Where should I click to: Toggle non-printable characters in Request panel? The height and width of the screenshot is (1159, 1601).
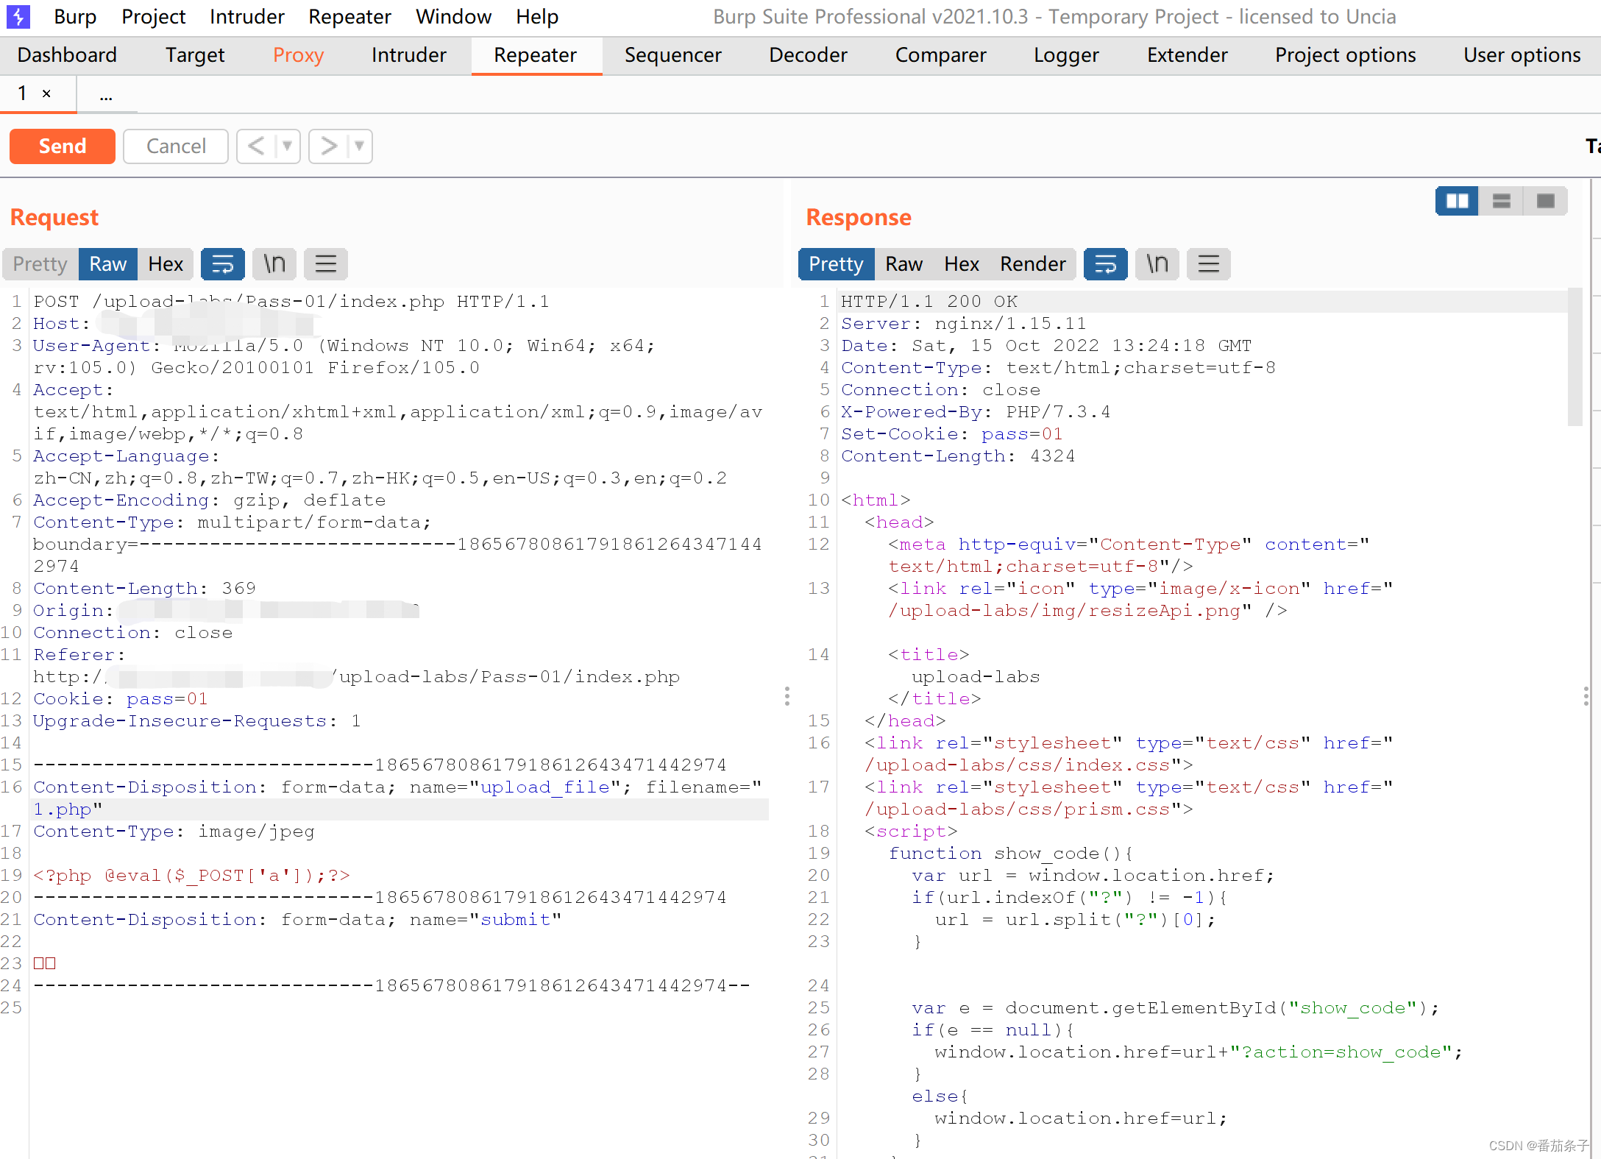click(274, 264)
